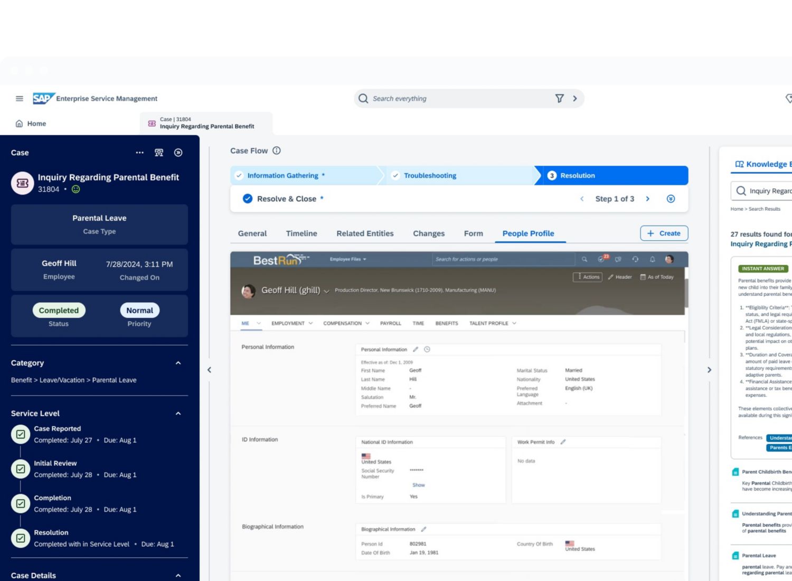
Task: Collapse the Service Level section
Action: tap(178, 414)
